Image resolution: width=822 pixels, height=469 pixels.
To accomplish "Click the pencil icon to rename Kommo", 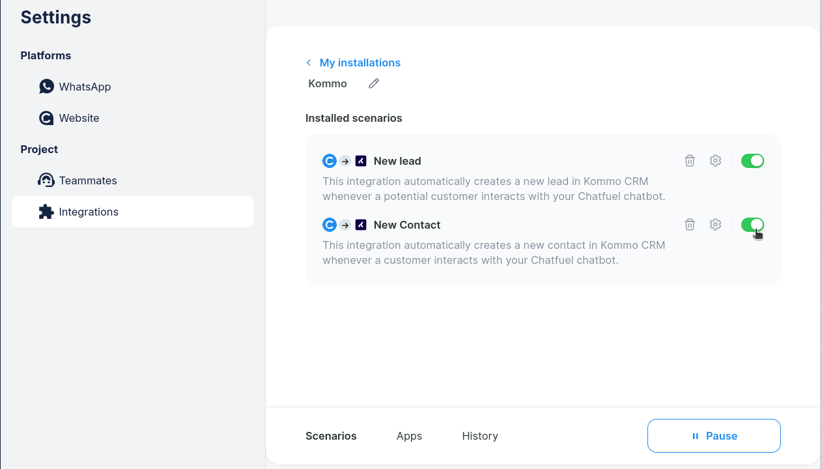I will [x=374, y=83].
